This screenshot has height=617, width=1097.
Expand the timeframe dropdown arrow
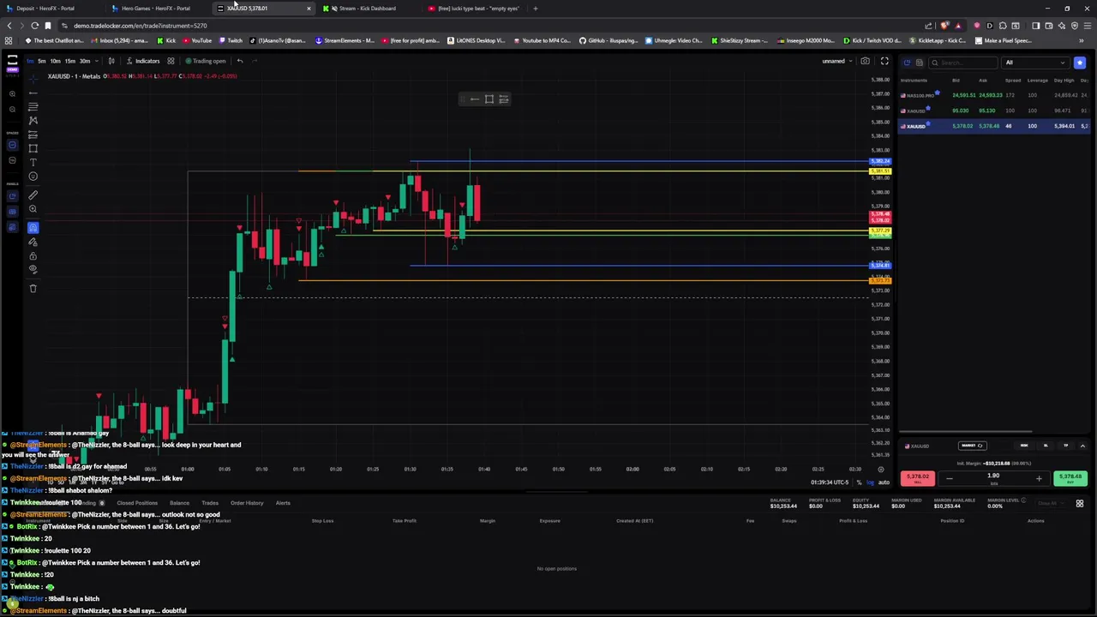[95, 61]
